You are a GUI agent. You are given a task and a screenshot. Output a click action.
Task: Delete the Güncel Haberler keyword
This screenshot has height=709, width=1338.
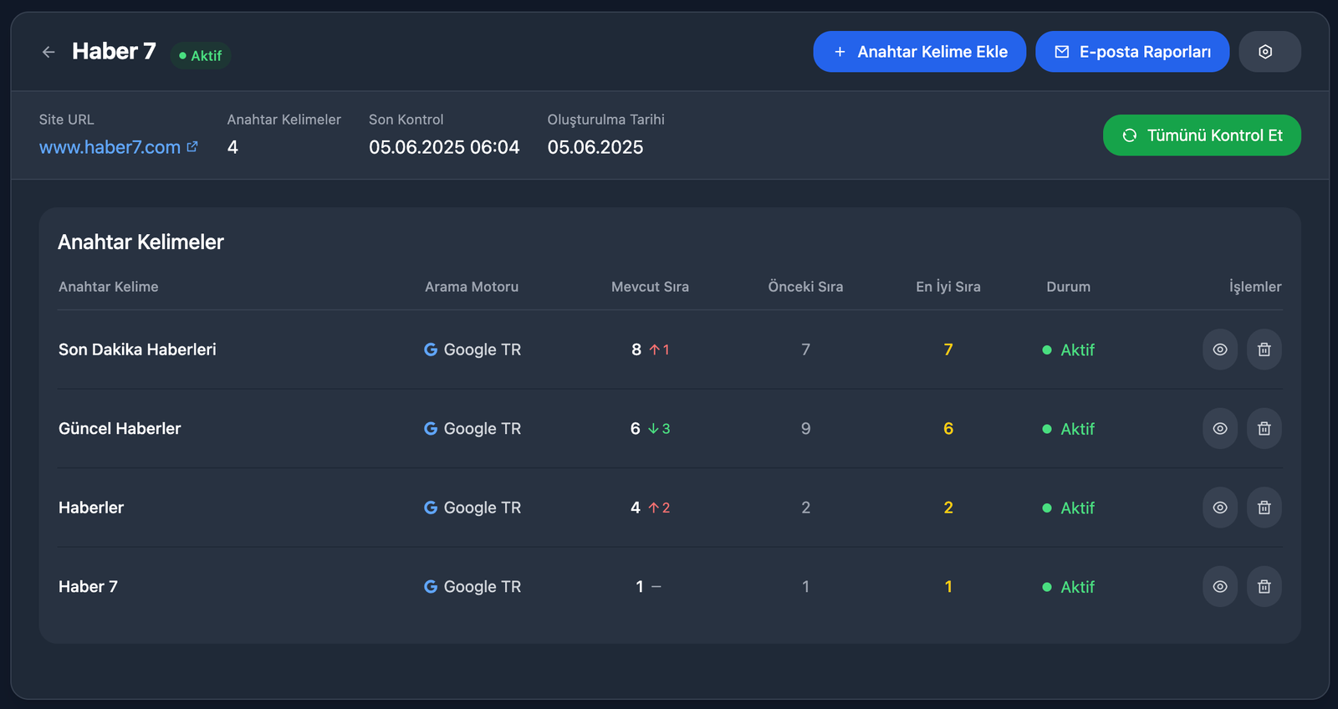[1264, 428]
